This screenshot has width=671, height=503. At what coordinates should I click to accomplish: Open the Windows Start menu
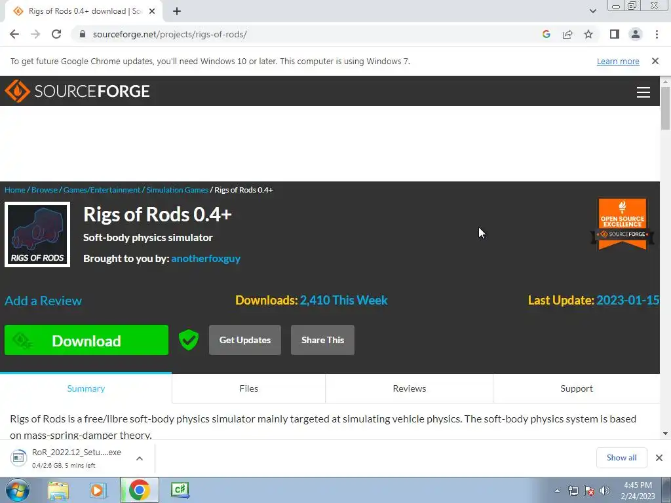17,490
